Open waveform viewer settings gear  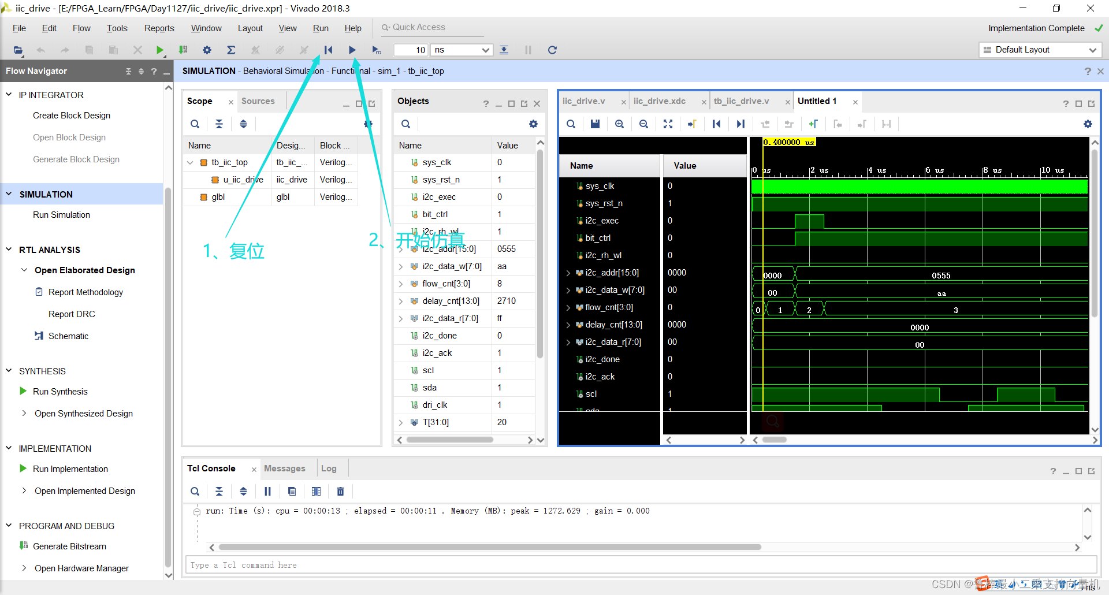click(1088, 124)
